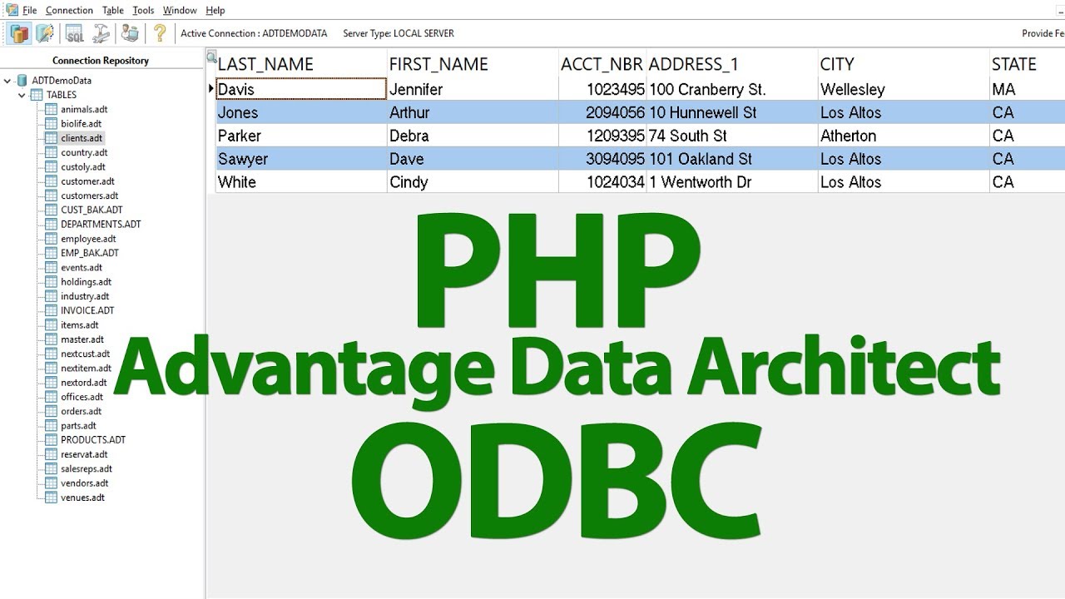The image size is (1065, 599).
Task: Select the salesreps.adt table
Action: coord(86,468)
